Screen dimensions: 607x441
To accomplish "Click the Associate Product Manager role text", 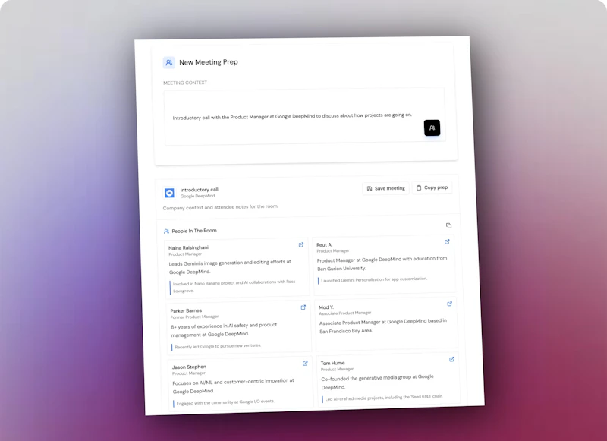I will tap(345, 313).
